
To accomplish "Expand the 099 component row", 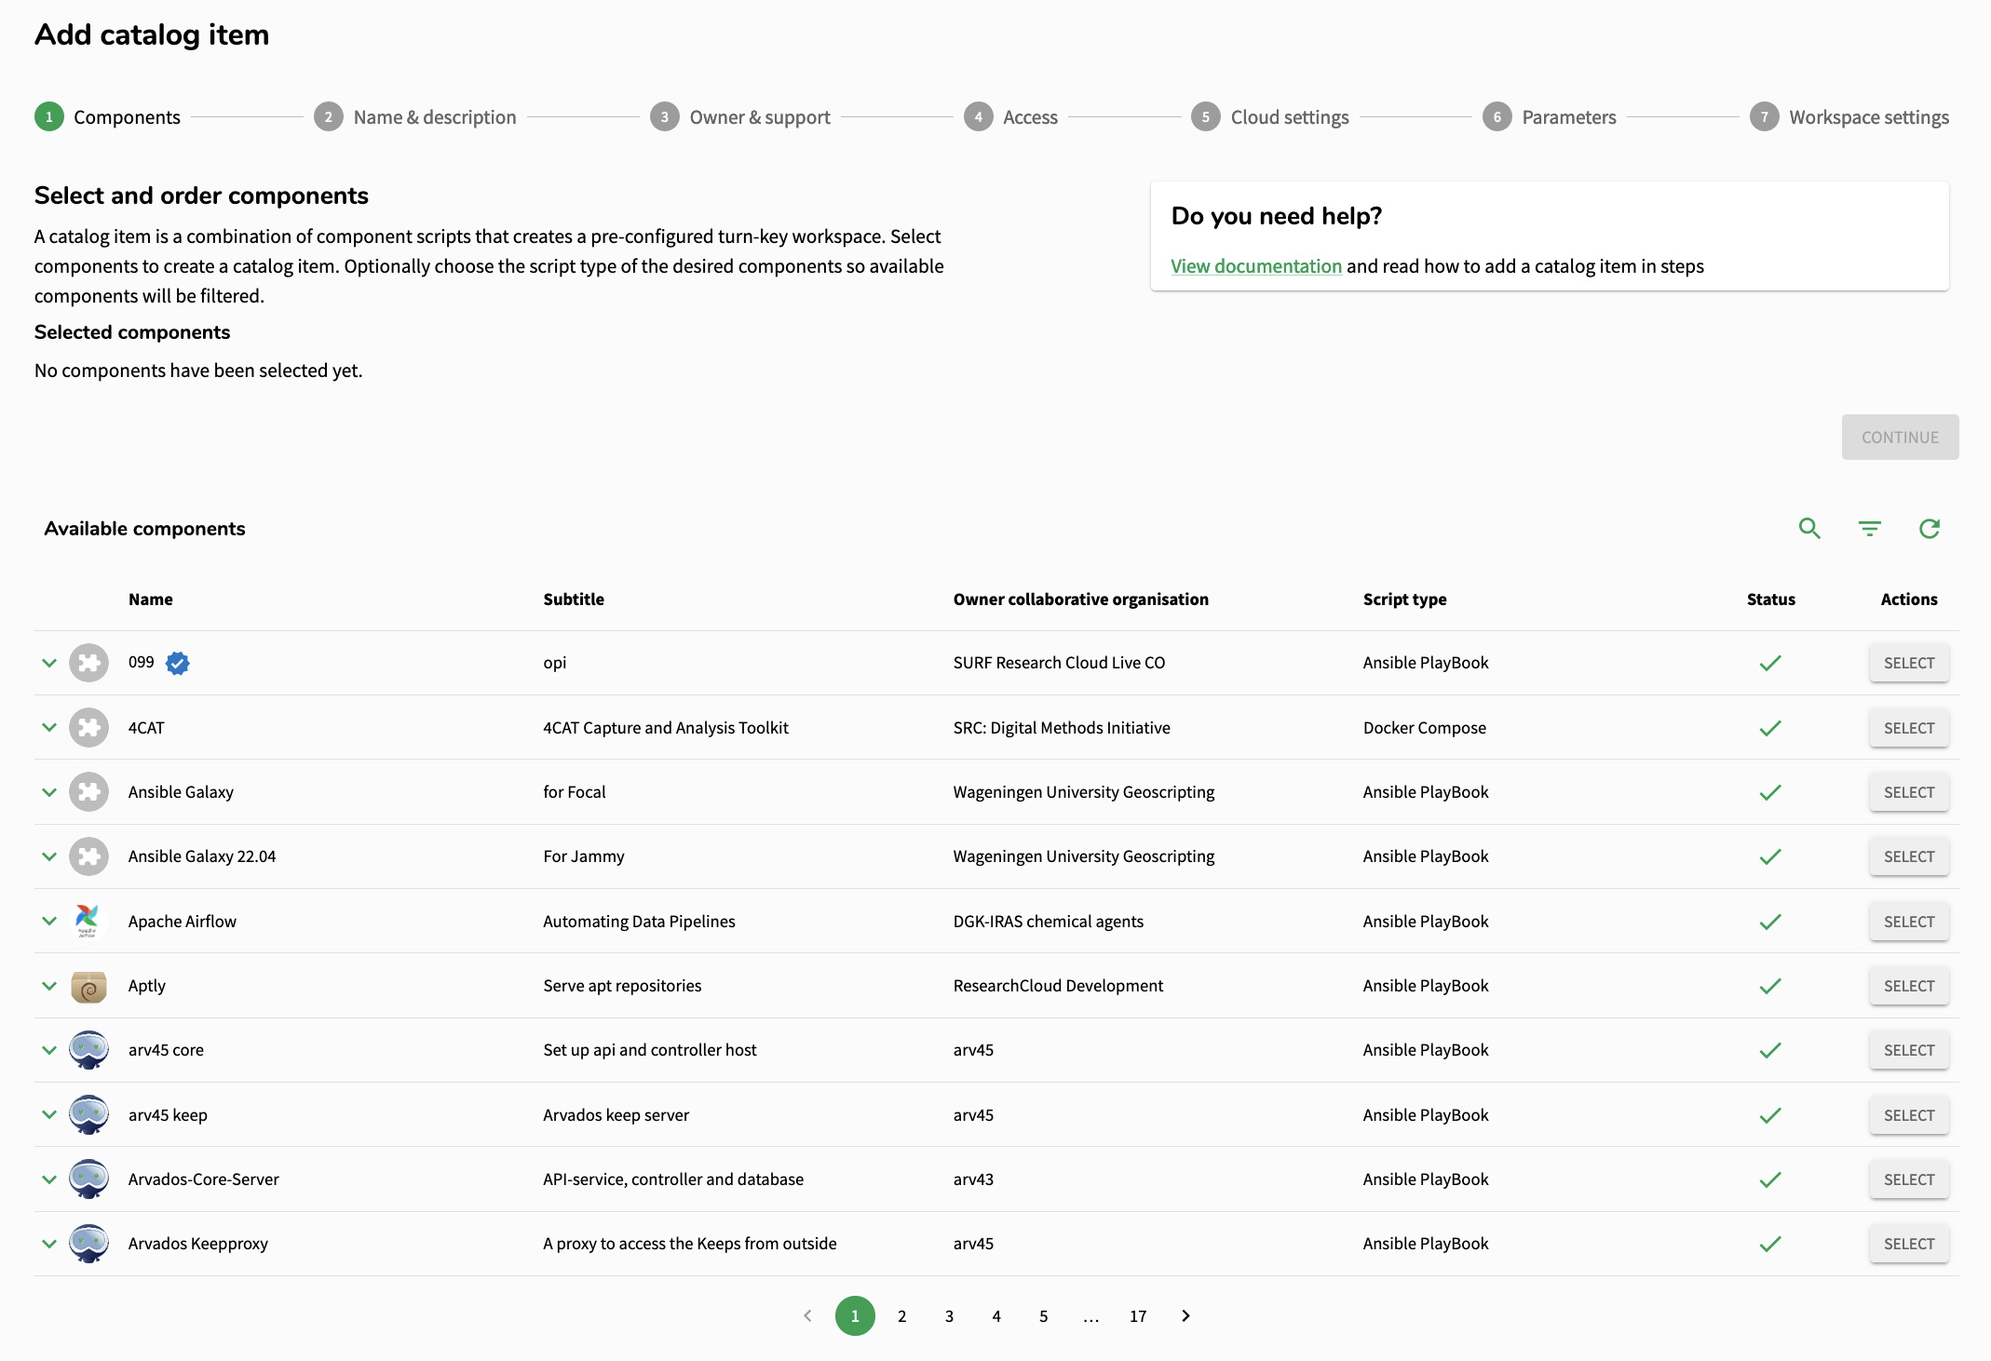I will (x=49, y=663).
